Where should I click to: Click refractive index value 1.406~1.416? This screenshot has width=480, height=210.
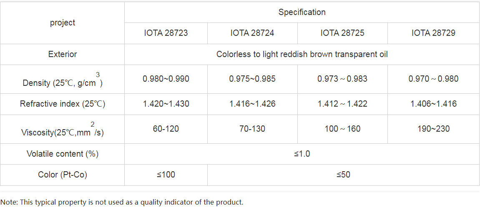433,104
